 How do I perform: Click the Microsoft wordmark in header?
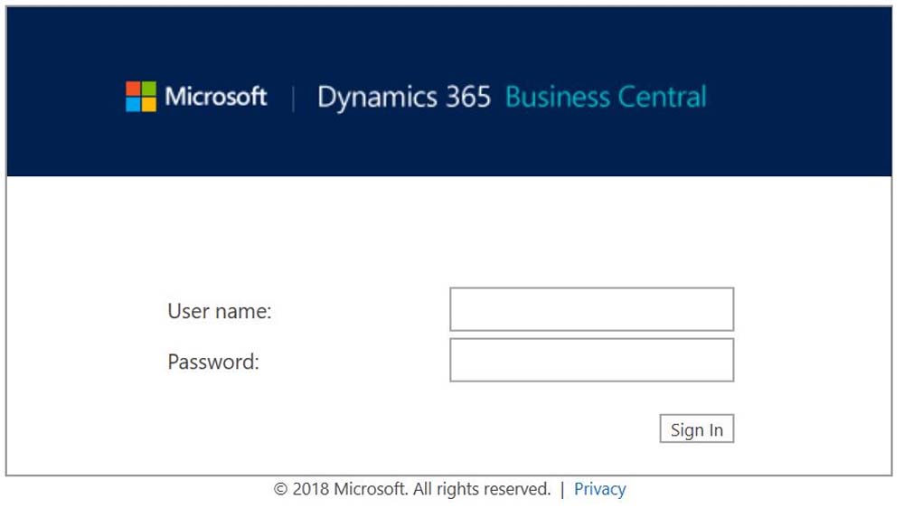pyautogui.click(x=215, y=97)
